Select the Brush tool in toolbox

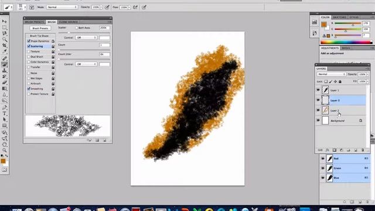(4, 64)
